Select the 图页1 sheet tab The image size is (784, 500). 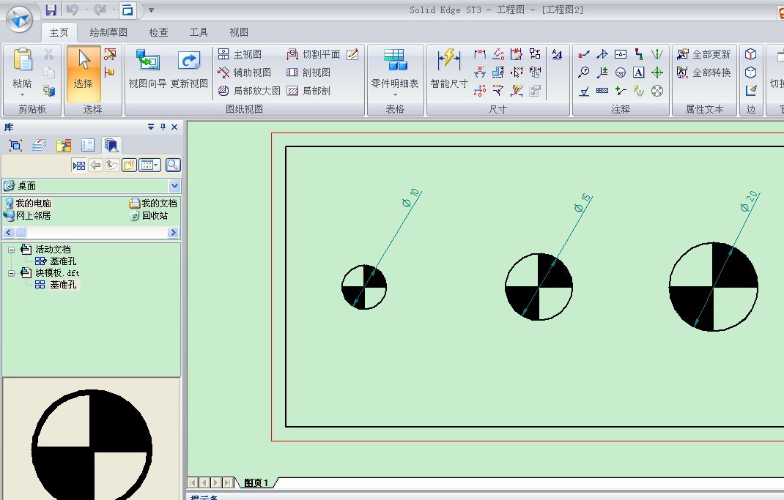[256, 482]
